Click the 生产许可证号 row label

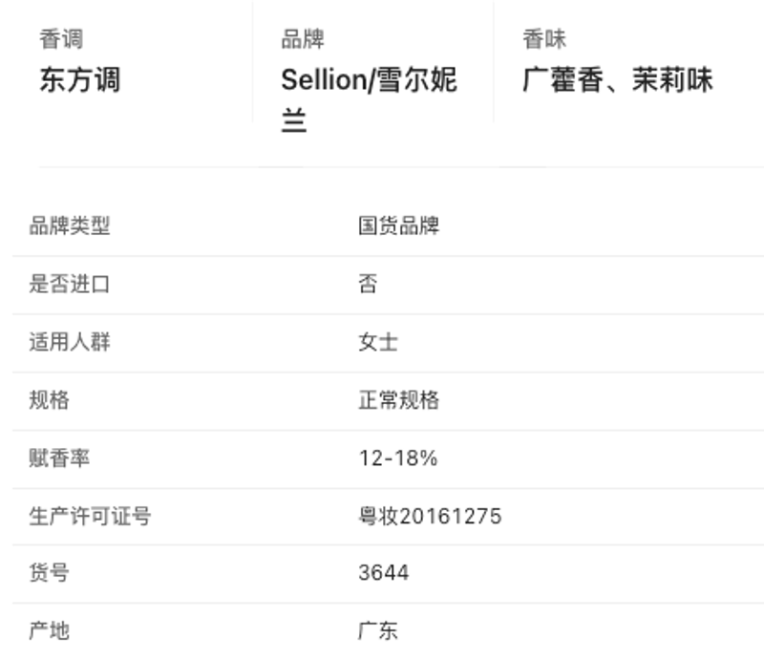(90, 516)
